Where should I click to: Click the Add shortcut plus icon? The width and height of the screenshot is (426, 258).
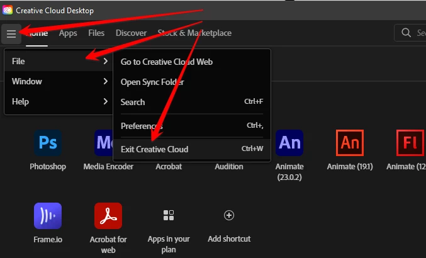pyautogui.click(x=229, y=215)
